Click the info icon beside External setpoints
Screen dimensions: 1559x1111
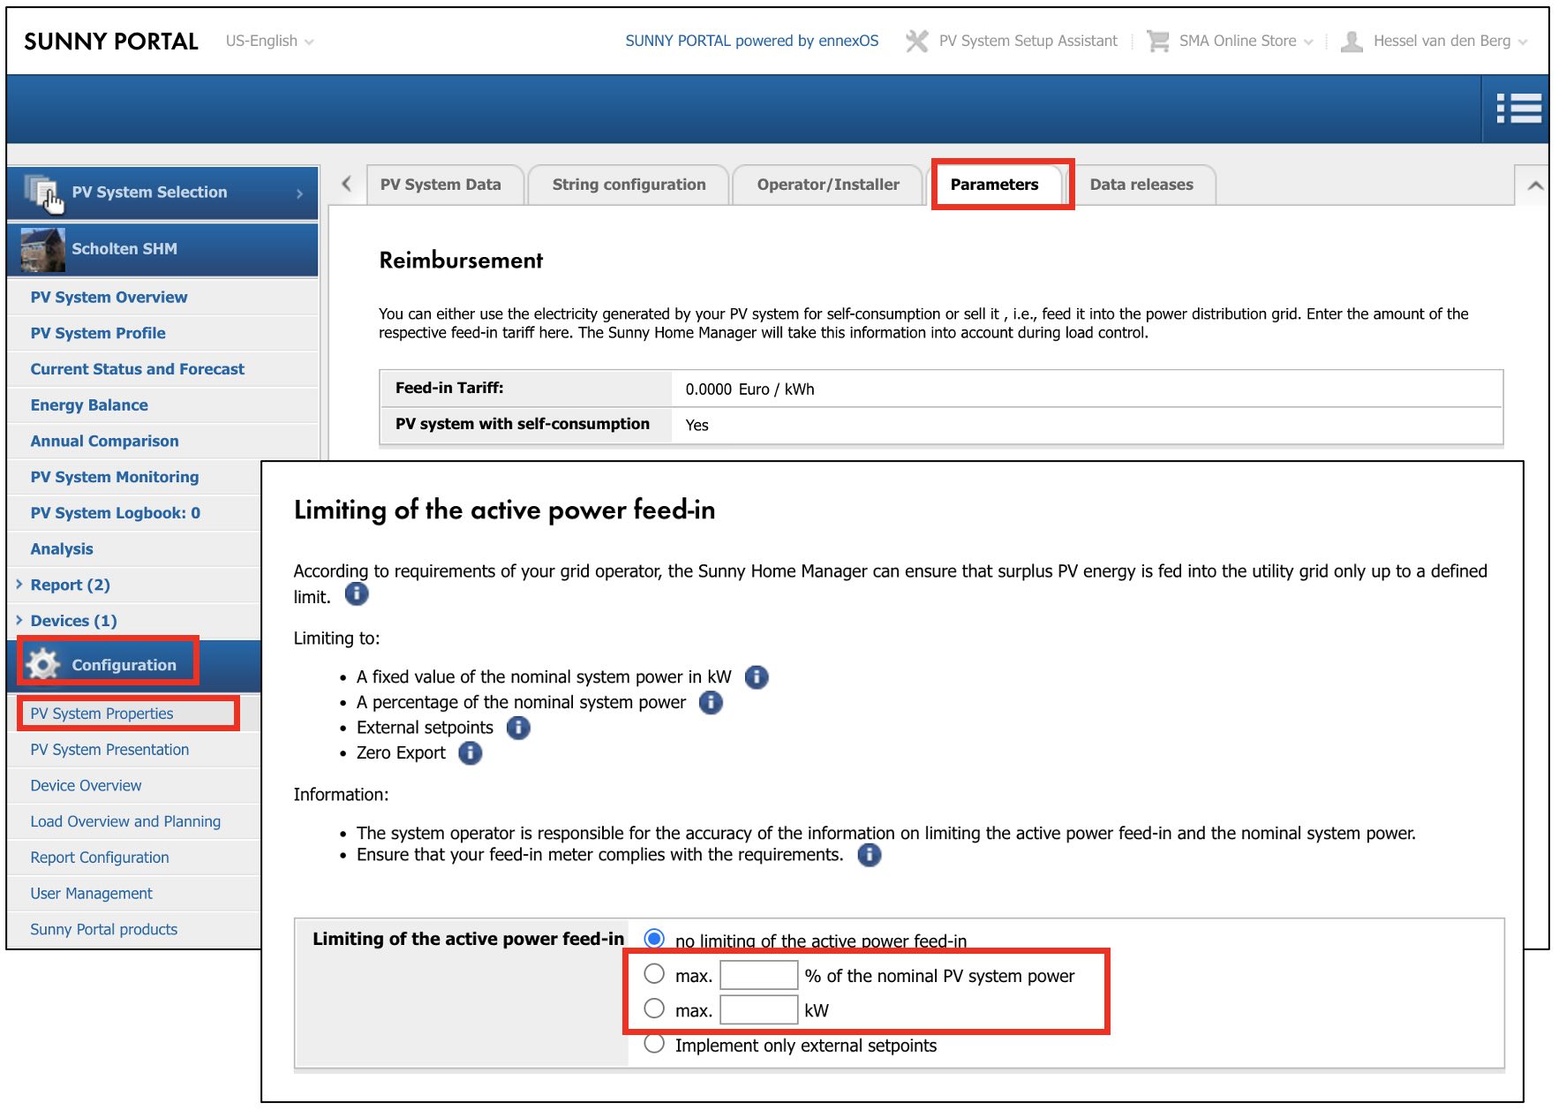518,728
